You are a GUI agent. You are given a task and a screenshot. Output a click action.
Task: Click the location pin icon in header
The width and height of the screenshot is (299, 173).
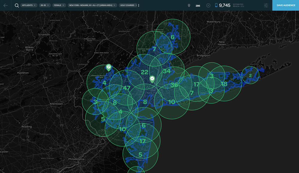[x=189, y=6]
